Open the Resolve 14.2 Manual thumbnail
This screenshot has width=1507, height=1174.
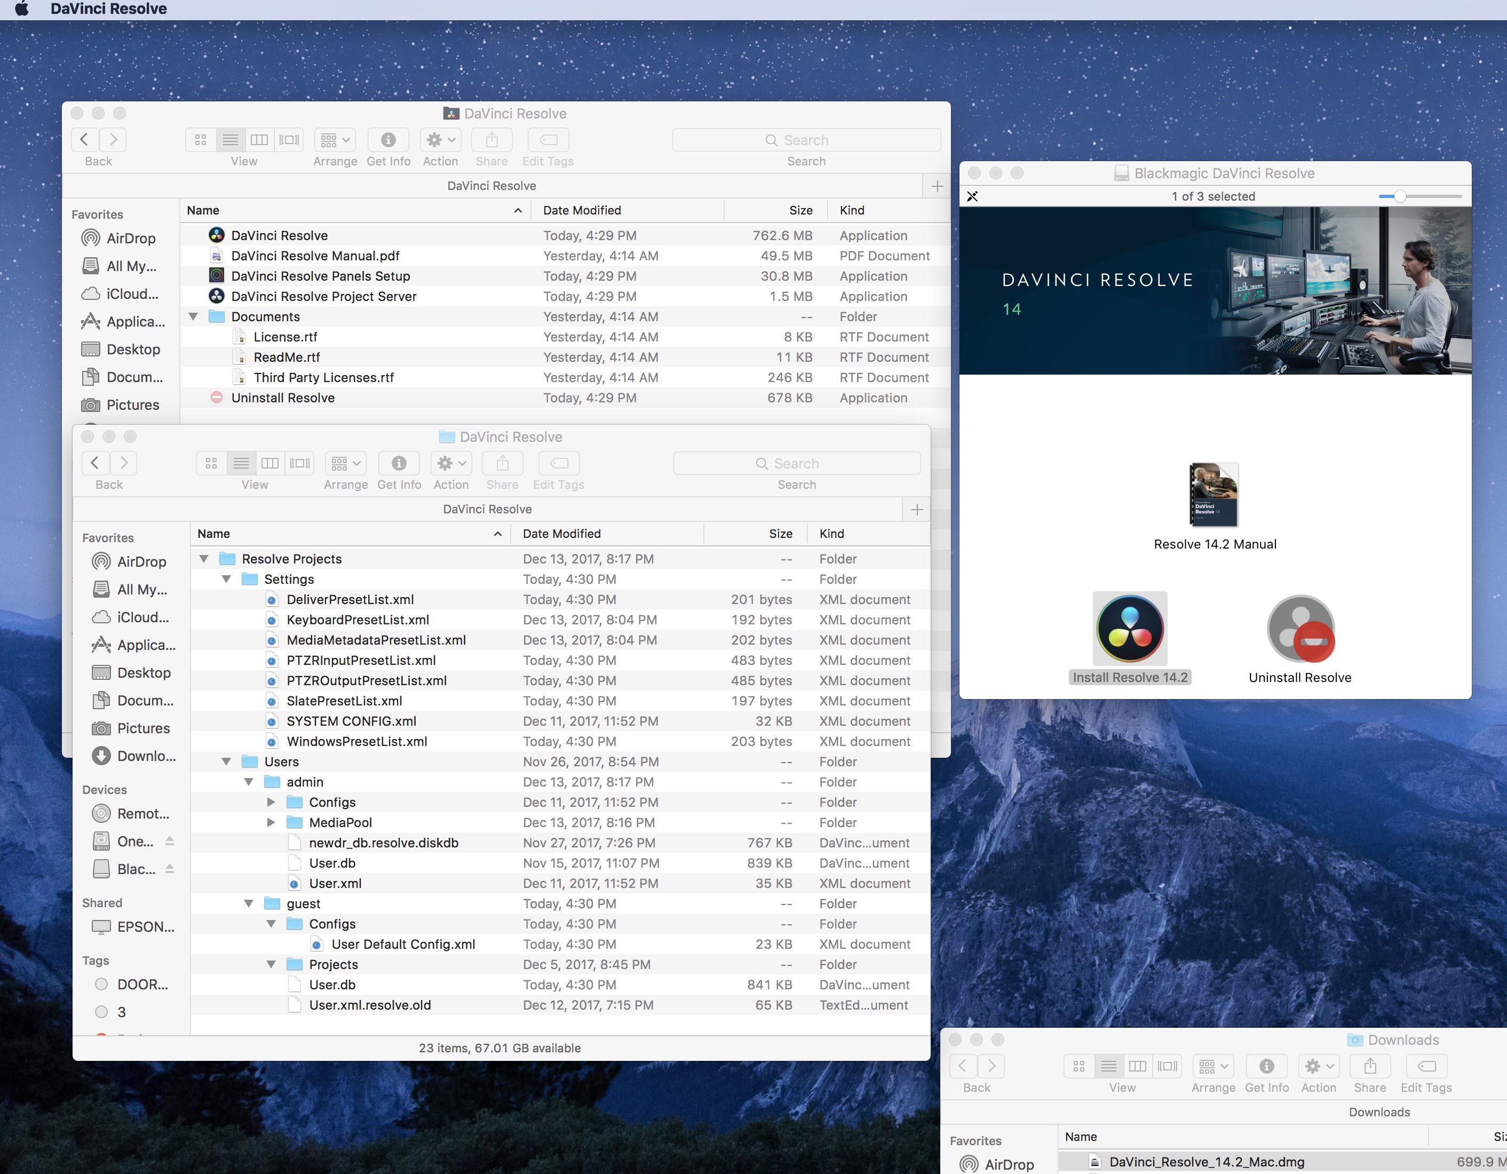[1213, 495]
